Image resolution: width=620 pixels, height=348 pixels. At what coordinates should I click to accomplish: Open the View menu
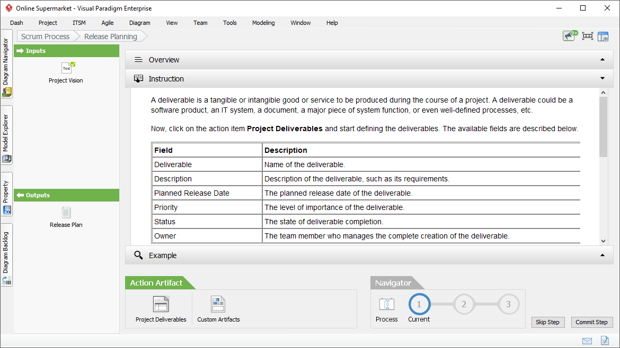(x=172, y=23)
